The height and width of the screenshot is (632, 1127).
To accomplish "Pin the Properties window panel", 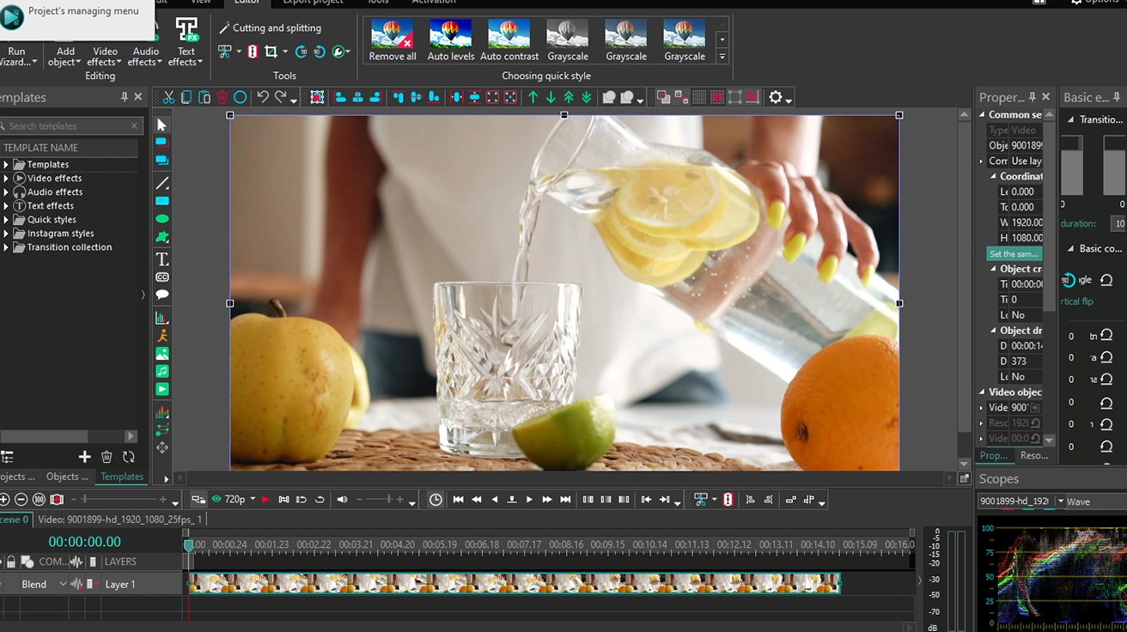I will click(1033, 97).
